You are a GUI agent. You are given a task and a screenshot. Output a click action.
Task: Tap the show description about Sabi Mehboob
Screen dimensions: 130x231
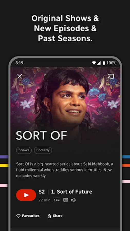pos(65,170)
